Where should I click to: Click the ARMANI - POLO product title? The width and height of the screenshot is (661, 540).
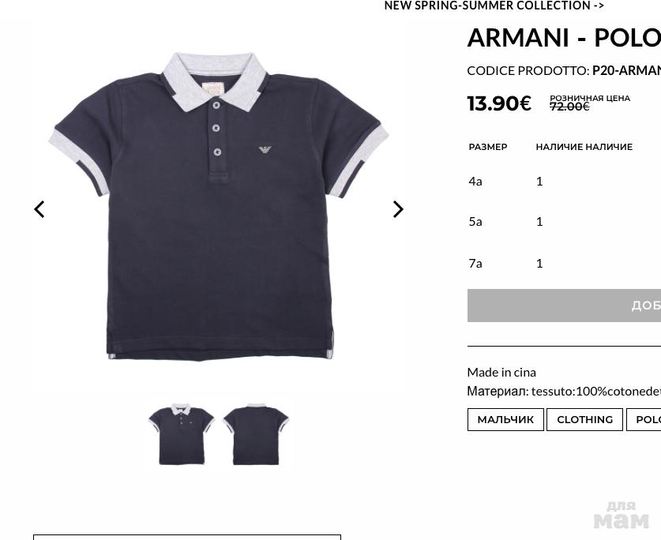[x=564, y=38]
